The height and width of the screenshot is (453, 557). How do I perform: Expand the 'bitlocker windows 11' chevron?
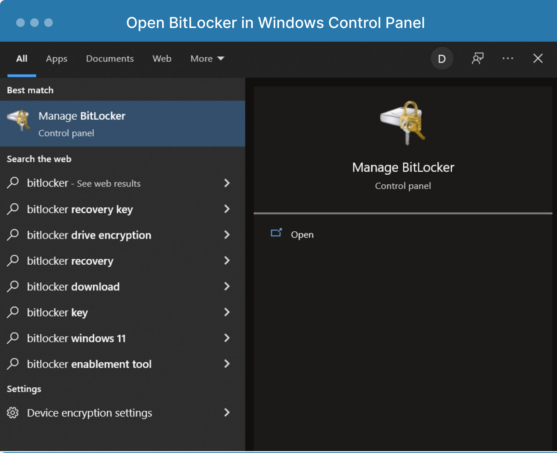(x=227, y=338)
